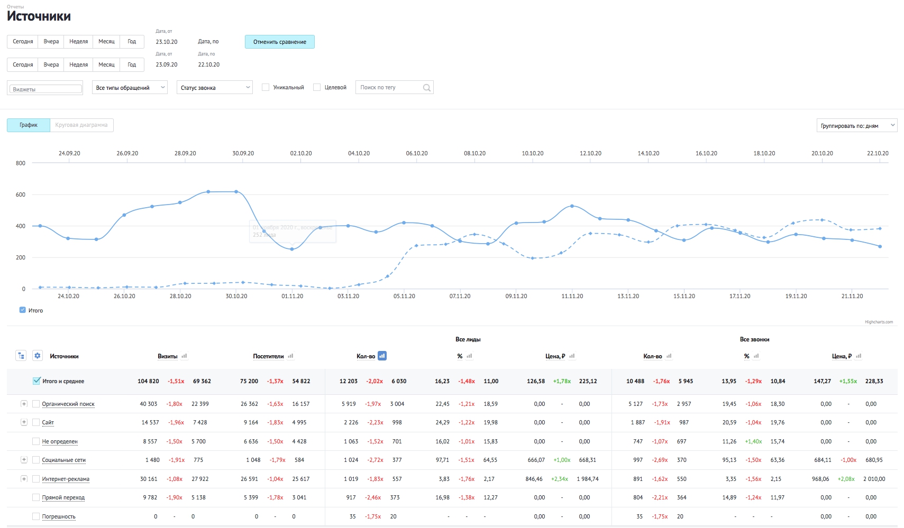
Task: Check the Сайт row checkbox
Action: (36, 422)
